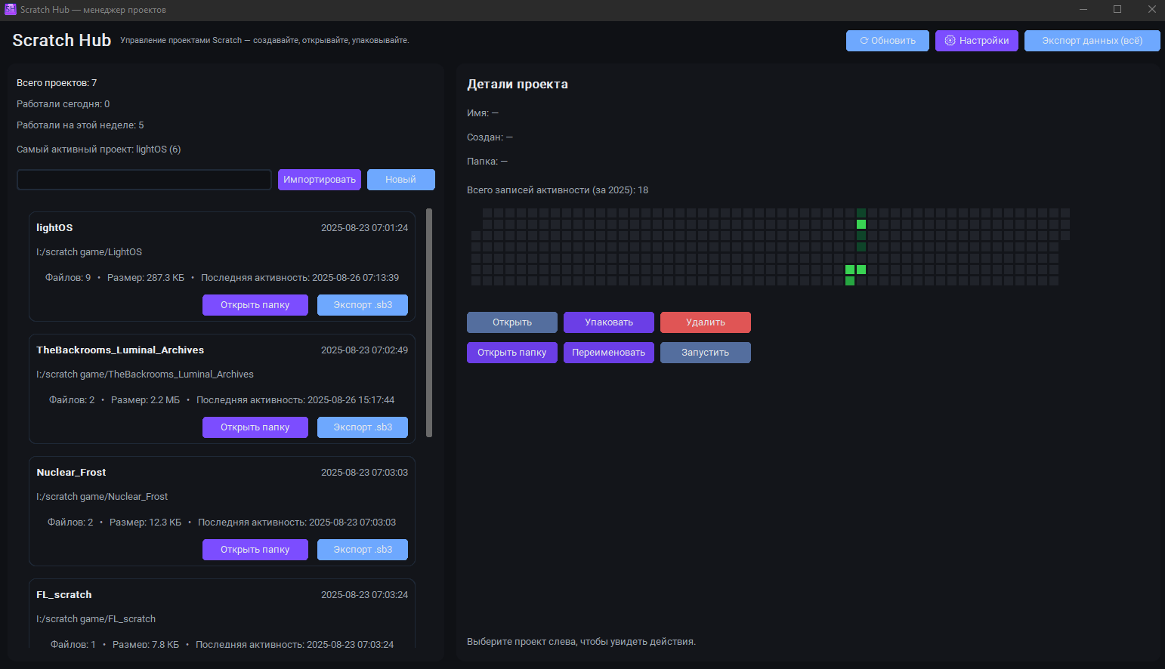Click Всего записей активности (за 2025): 18
The width and height of the screenshot is (1165, 669).
[x=558, y=190]
